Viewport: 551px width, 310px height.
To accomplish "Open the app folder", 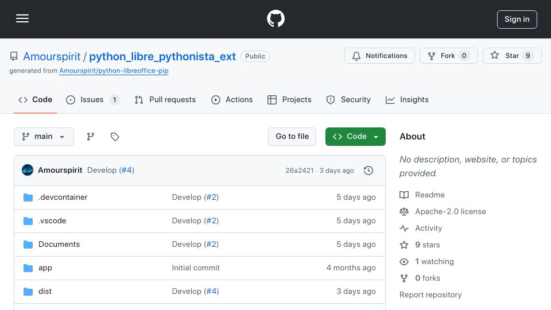I will coord(45,268).
